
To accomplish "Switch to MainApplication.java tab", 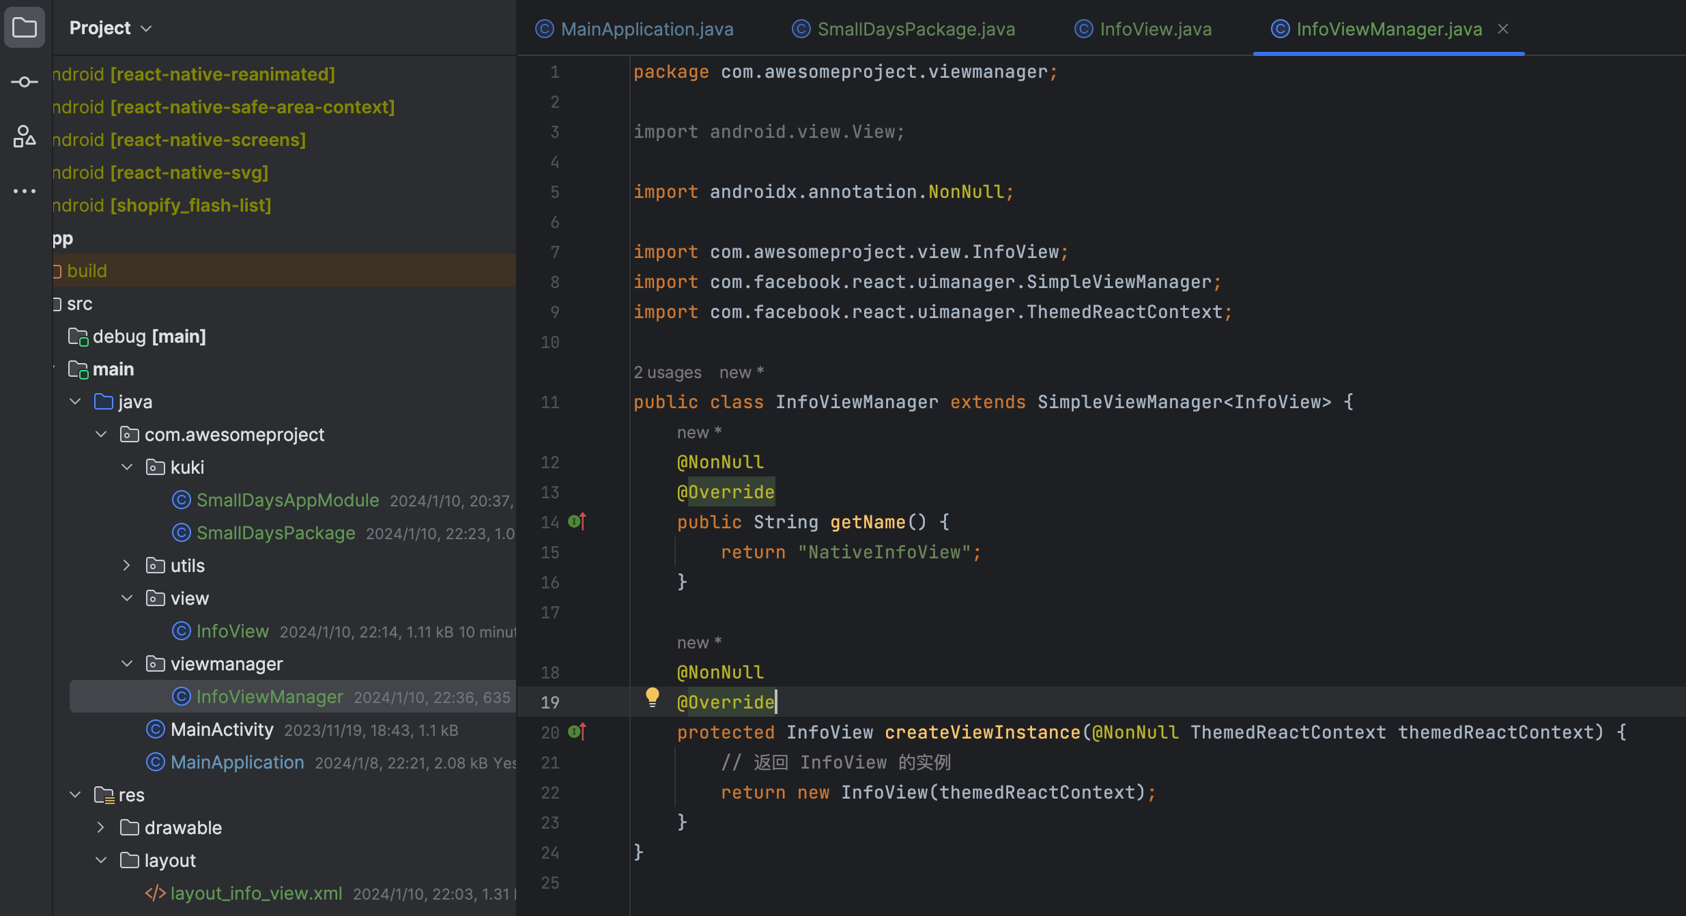I will click(635, 29).
